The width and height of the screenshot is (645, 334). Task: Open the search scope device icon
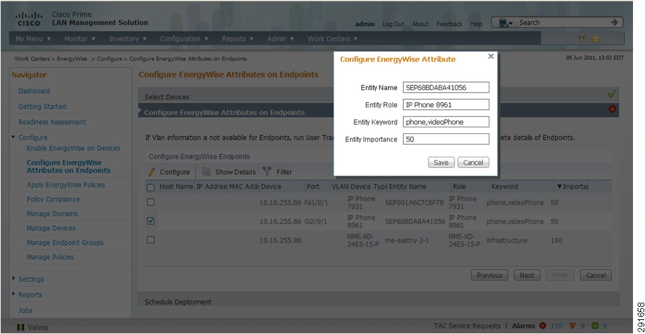[x=505, y=23]
